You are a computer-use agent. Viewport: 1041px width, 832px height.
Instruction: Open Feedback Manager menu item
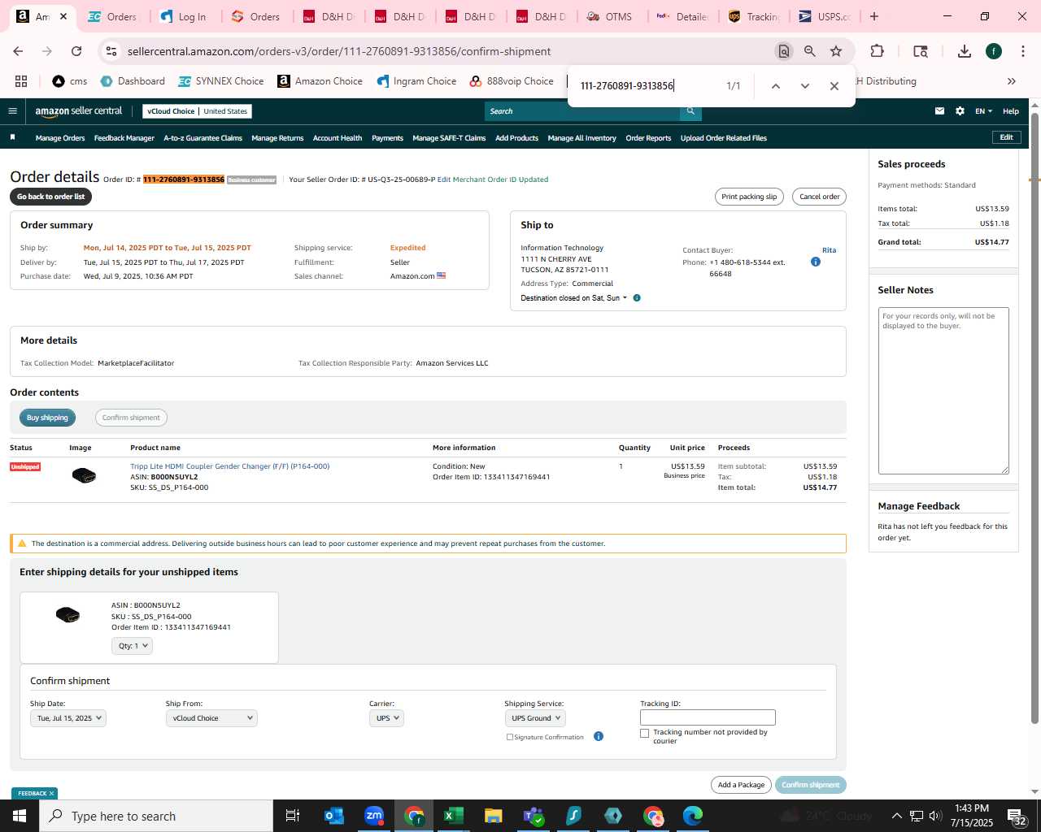(124, 138)
